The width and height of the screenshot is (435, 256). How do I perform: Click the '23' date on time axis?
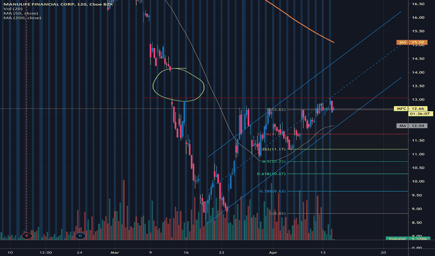point(221,252)
